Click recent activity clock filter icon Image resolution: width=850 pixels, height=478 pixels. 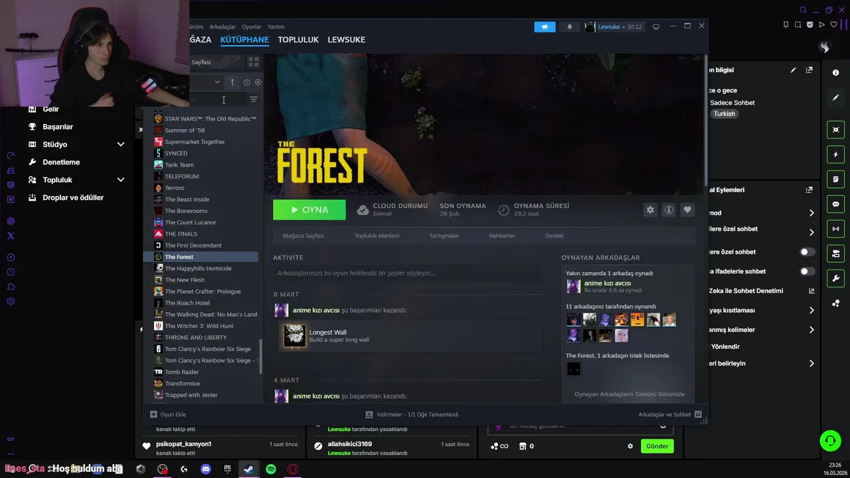(x=246, y=82)
